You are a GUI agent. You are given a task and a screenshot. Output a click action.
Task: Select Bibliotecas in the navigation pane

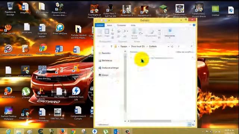(x=105, y=60)
